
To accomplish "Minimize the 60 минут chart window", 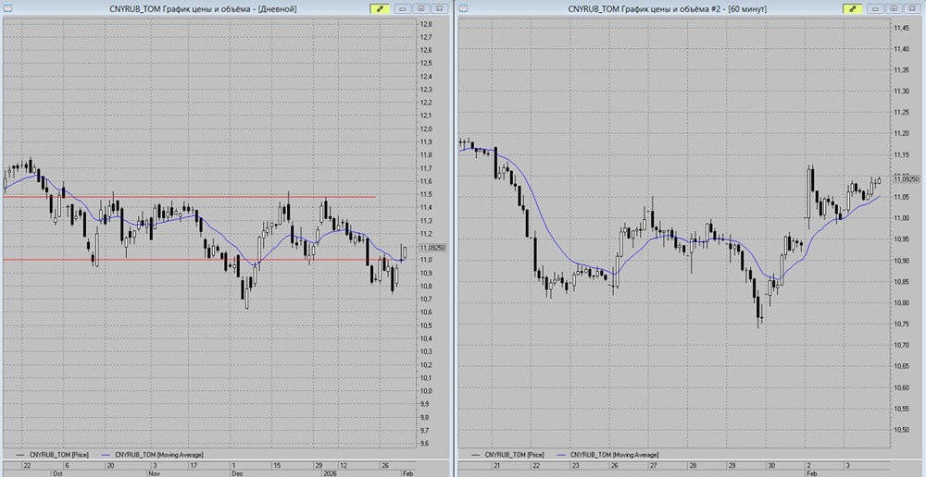I will point(876,8).
